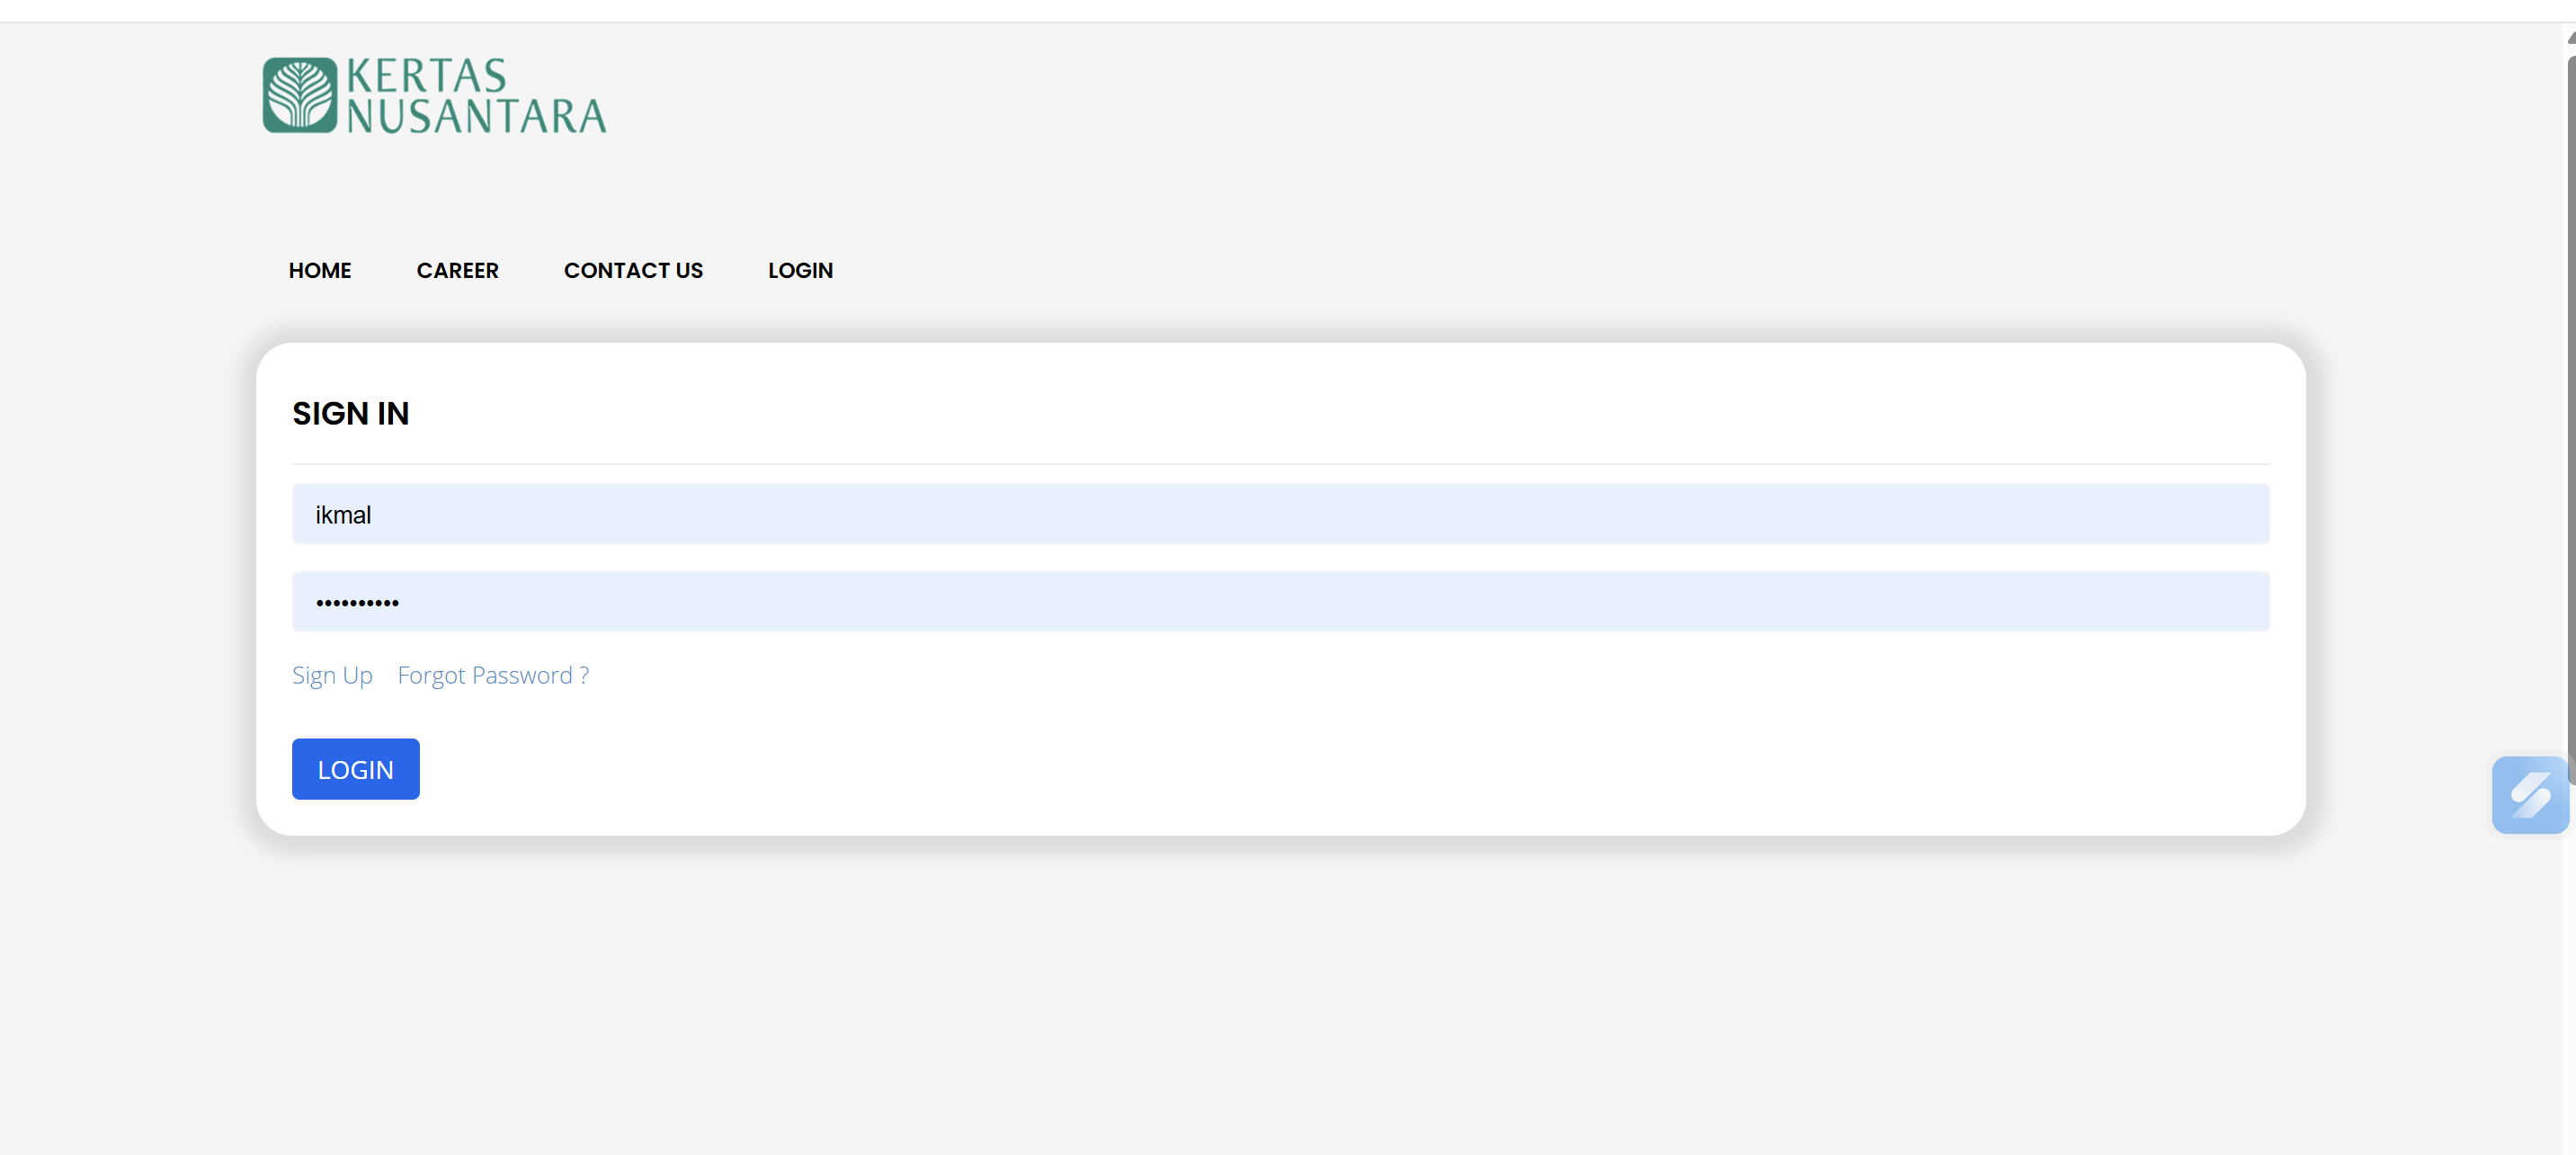Open the Sign Up link
Image resolution: width=2576 pixels, height=1155 pixels.
(332, 676)
